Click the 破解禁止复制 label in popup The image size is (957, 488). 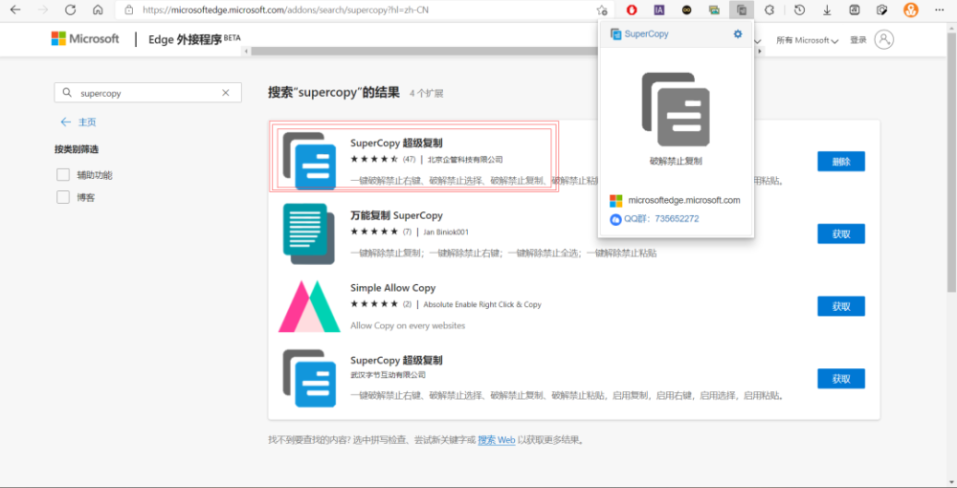(x=676, y=162)
